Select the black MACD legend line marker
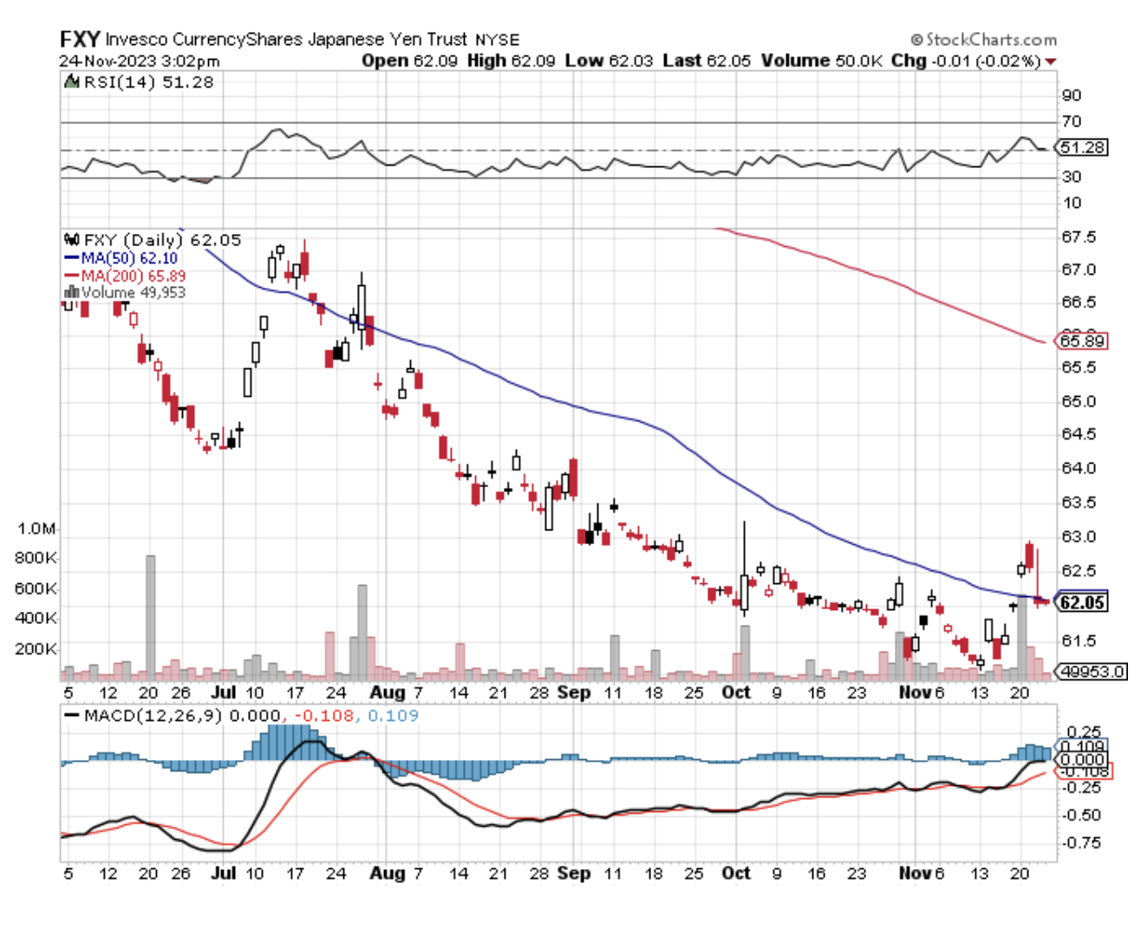This screenshot has height=929, width=1141. 71,716
